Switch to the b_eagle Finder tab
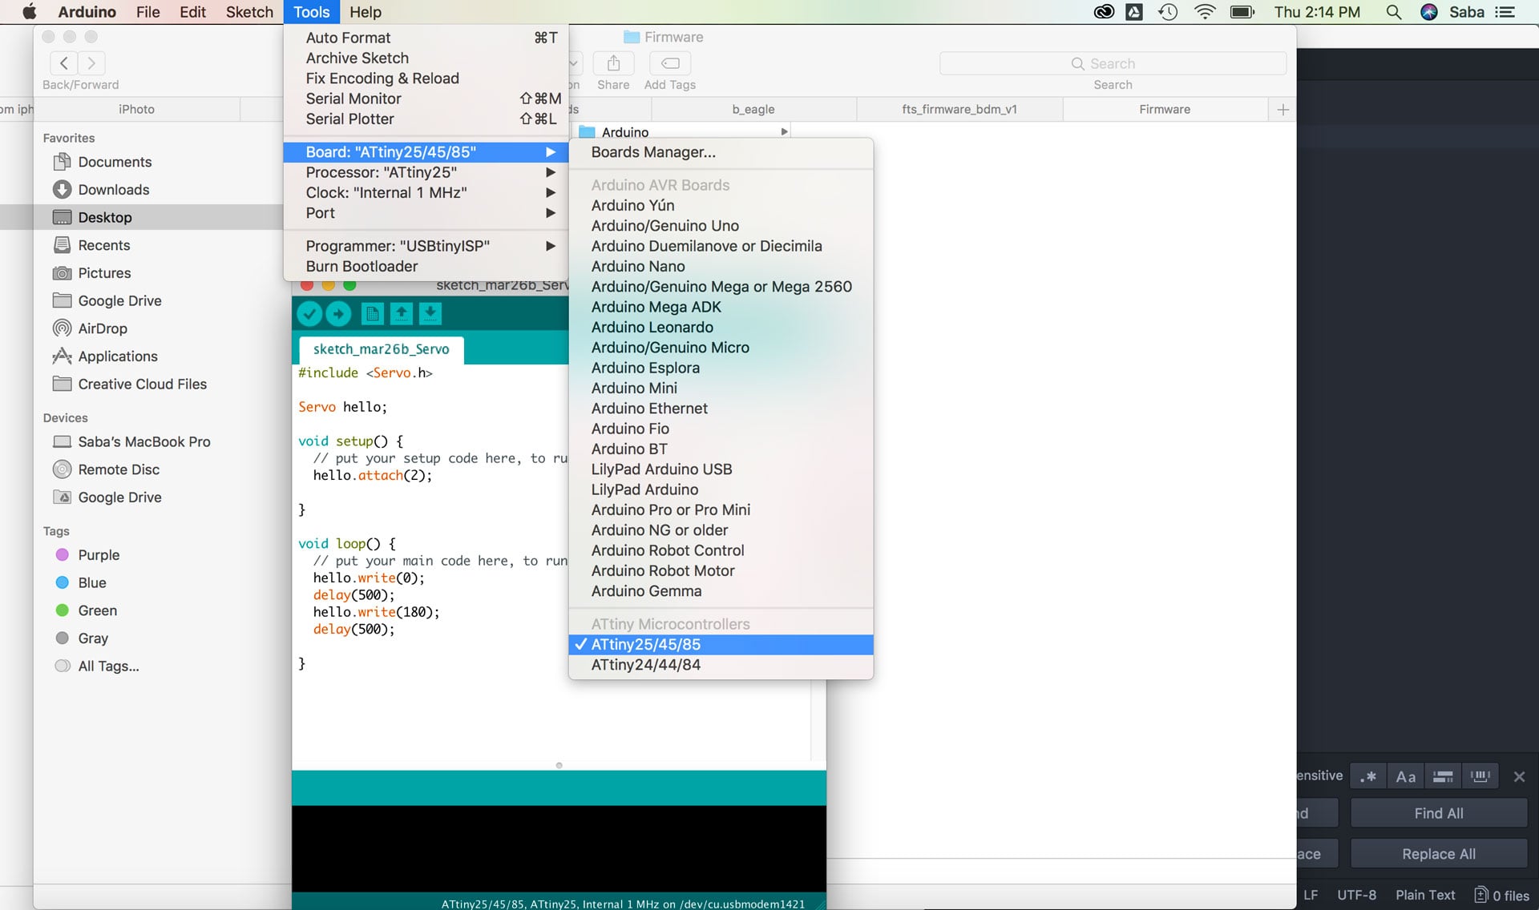Image resolution: width=1539 pixels, height=910 pixels. (x=753, y=110)
